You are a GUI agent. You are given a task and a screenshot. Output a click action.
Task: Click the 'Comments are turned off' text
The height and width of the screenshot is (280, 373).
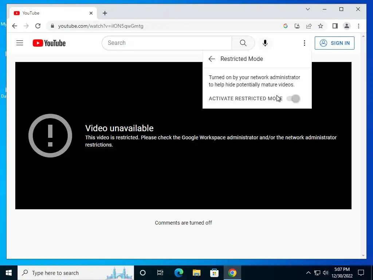(x=183, y=223)
